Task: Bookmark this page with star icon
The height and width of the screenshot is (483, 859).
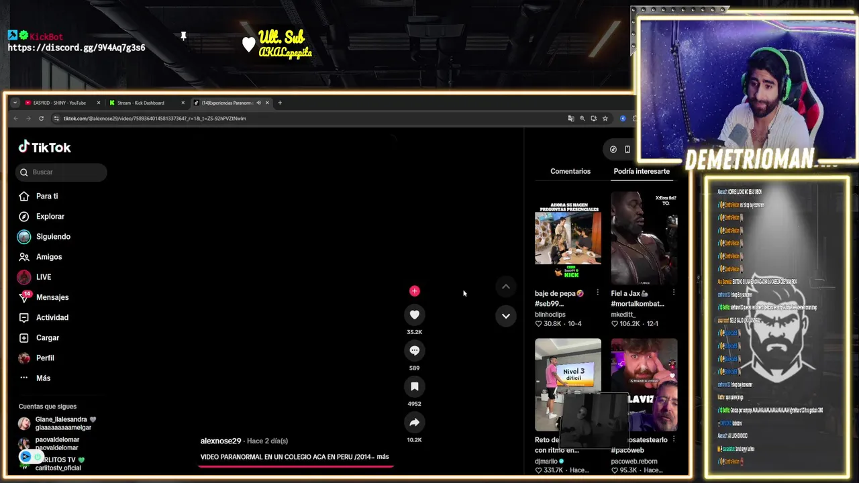Action: point(605,118)
